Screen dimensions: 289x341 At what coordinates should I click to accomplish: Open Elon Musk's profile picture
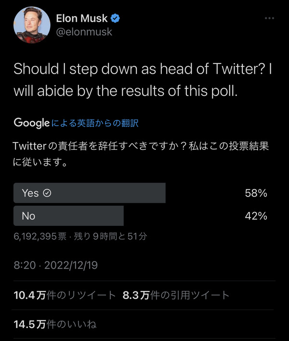click(x=32, y=25)
